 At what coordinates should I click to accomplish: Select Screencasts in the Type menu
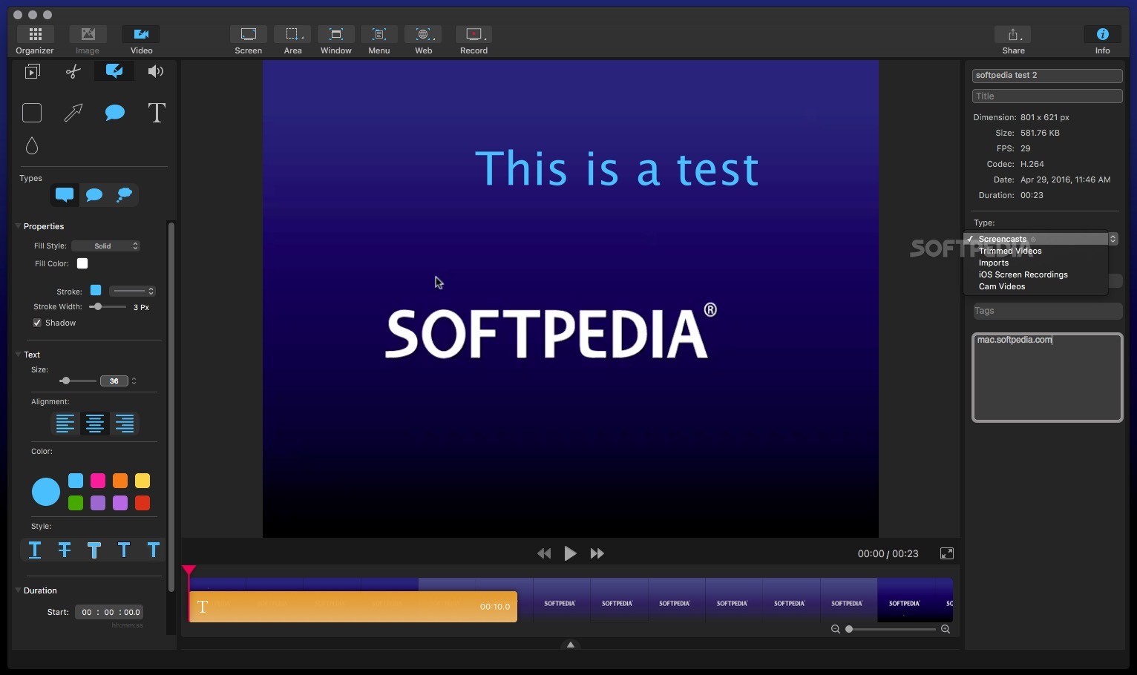[x=1035, y=239]
